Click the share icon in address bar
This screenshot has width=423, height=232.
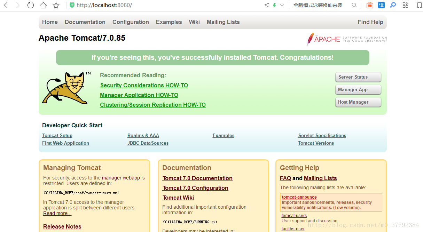pyautogui.click(x=267, y=5)
